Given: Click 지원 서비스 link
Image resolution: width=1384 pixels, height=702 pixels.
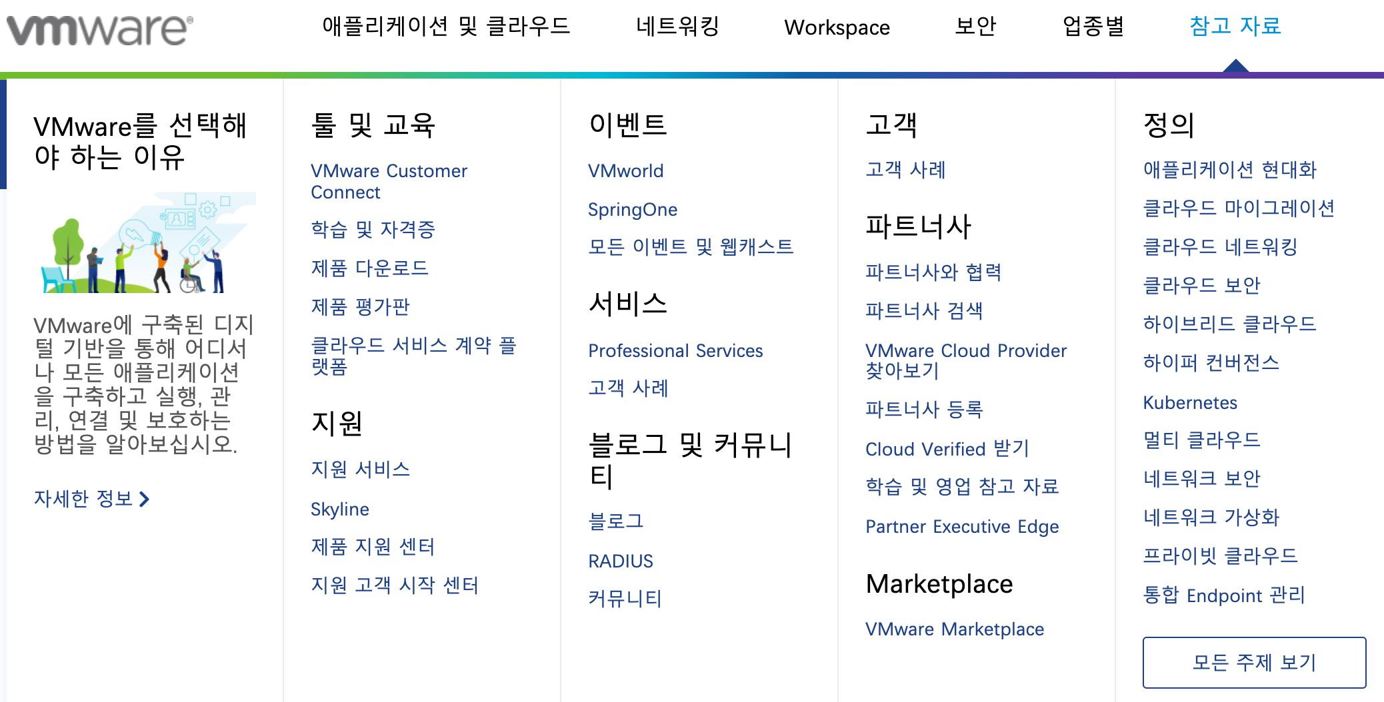Looking at the screenshot, I should (360, 470).
